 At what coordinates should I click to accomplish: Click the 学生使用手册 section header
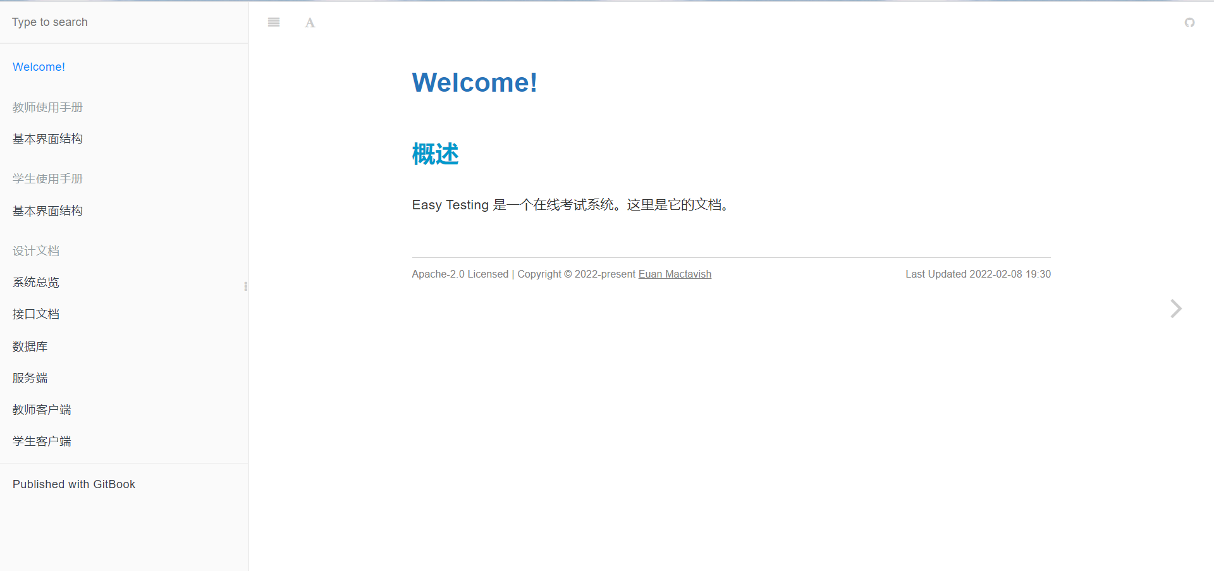[x=47, y=179]
